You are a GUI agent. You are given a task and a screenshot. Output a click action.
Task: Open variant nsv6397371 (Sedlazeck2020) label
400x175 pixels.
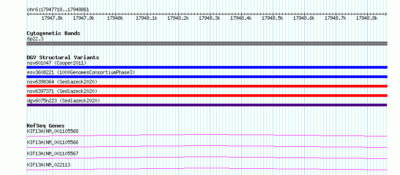[62, 91]
